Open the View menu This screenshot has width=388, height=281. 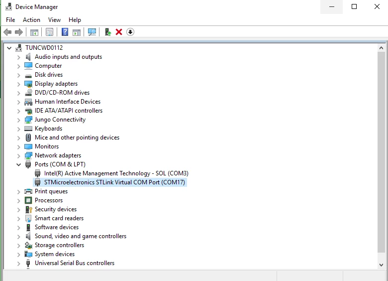click(x=54, y=20)
